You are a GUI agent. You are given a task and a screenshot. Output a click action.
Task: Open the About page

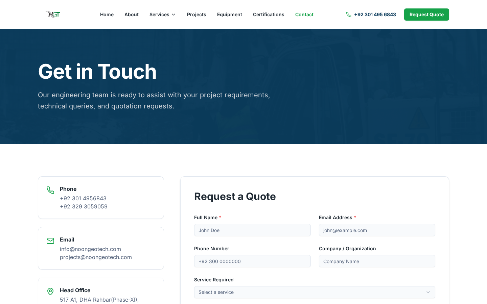point(132,15)
